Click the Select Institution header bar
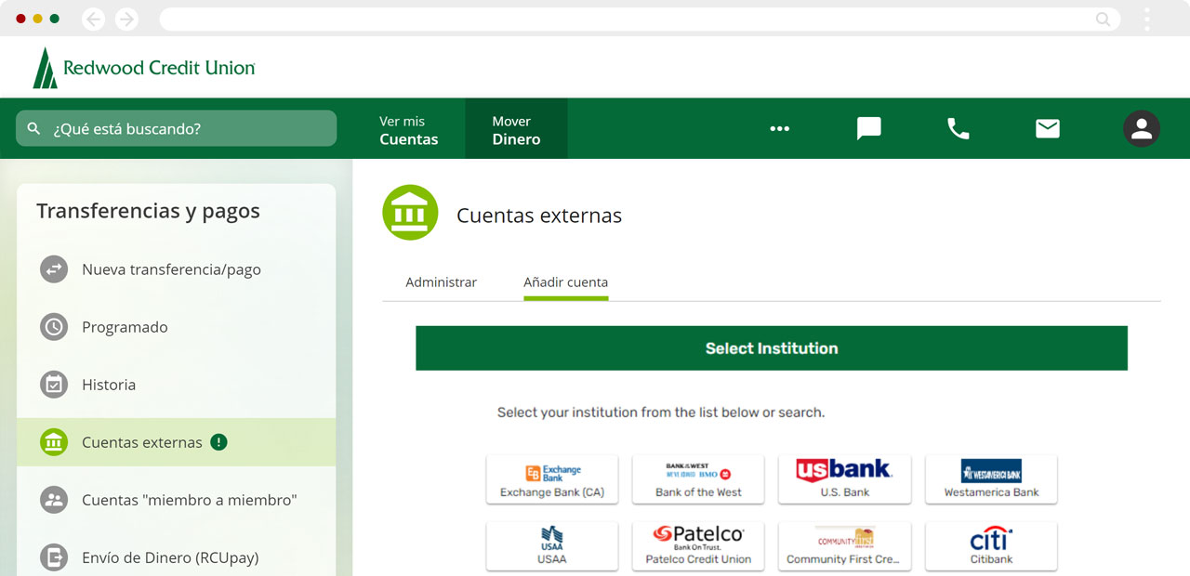Viewport: 1190px width, 576px height. point(772,348)
